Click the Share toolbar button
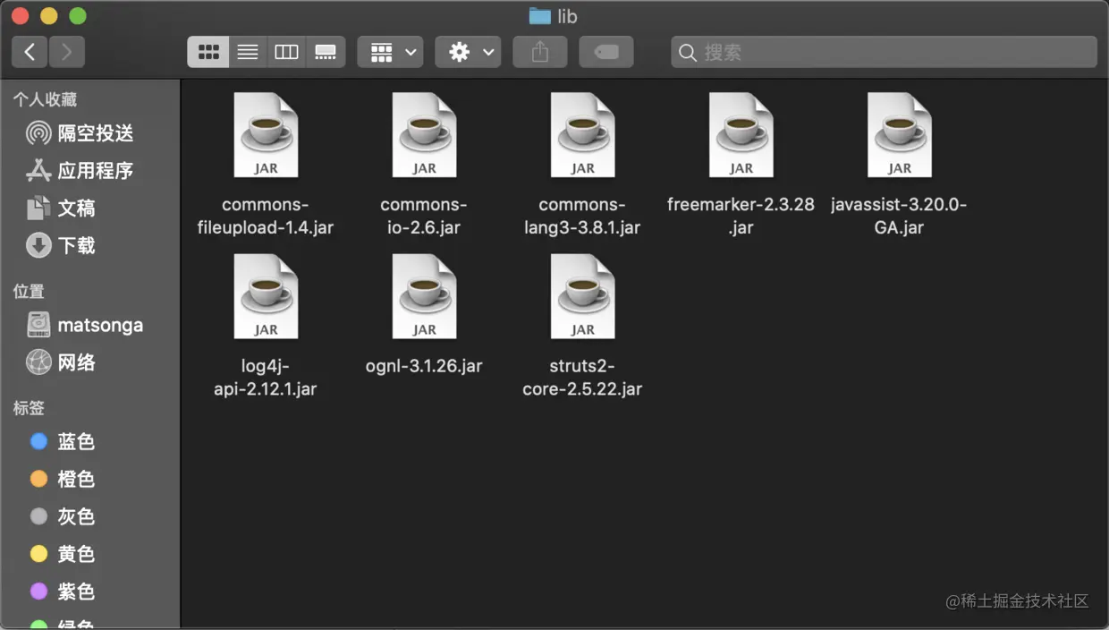Viewport: 1109px width, 630px height. pos(539,52)
